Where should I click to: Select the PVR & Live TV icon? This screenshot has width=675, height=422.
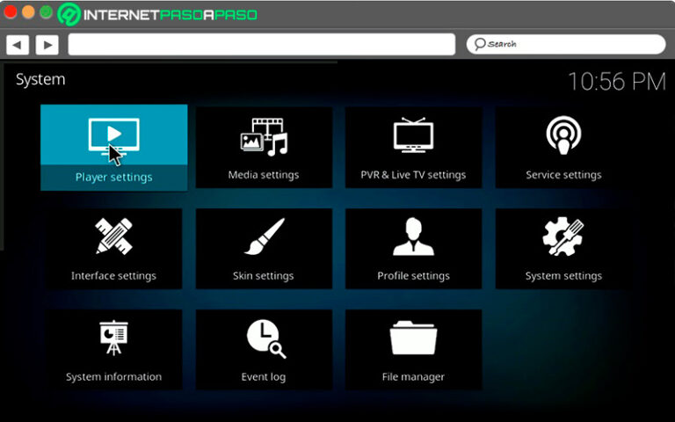coord(413,136)
